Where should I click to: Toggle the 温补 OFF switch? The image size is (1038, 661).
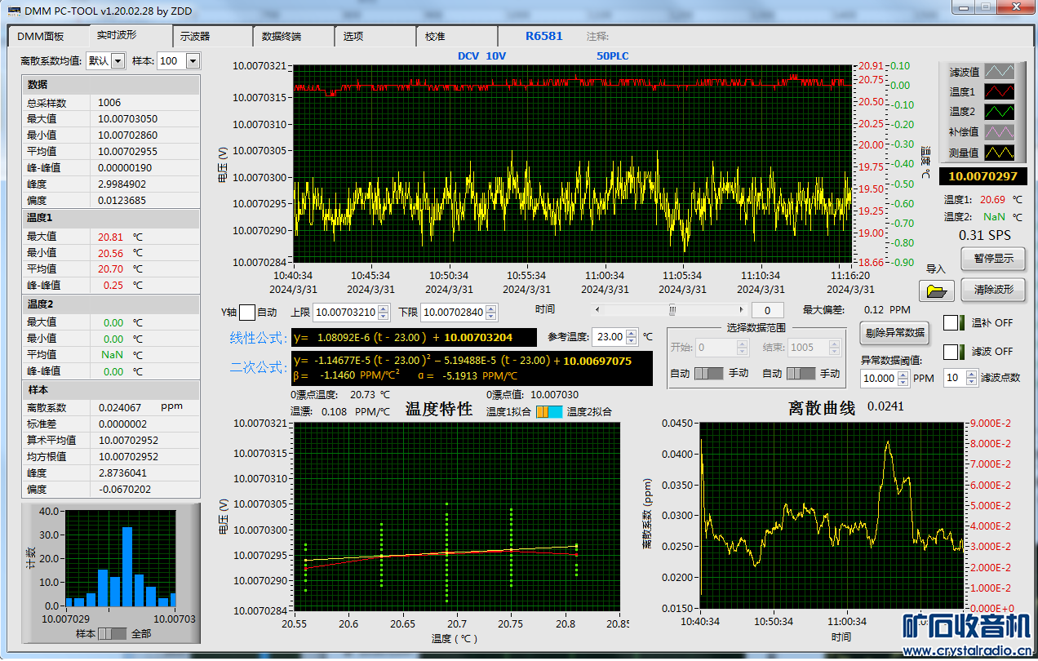tap(951, 323)
